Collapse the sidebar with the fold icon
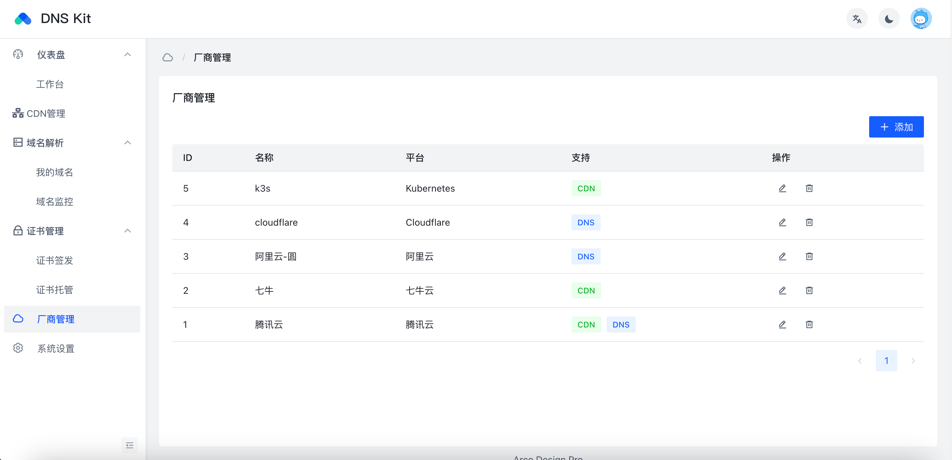This screenshot has height=460, width=952. (x=129, y=445)
